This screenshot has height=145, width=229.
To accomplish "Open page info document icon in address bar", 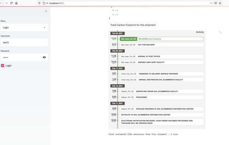I will tap(44, 3).
